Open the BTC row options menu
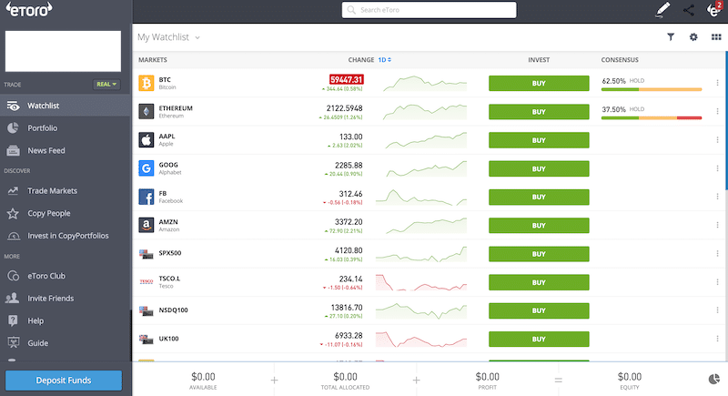The width and height of the screenshot is (728, 396). 717,83
